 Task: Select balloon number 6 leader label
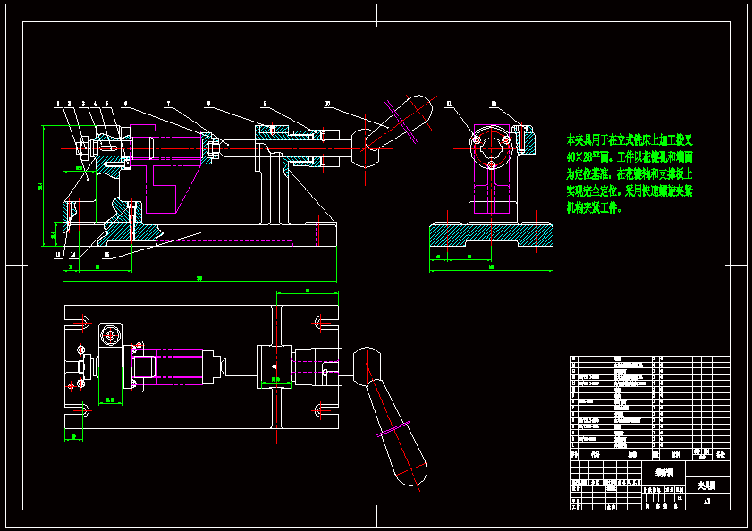(126, 104)
